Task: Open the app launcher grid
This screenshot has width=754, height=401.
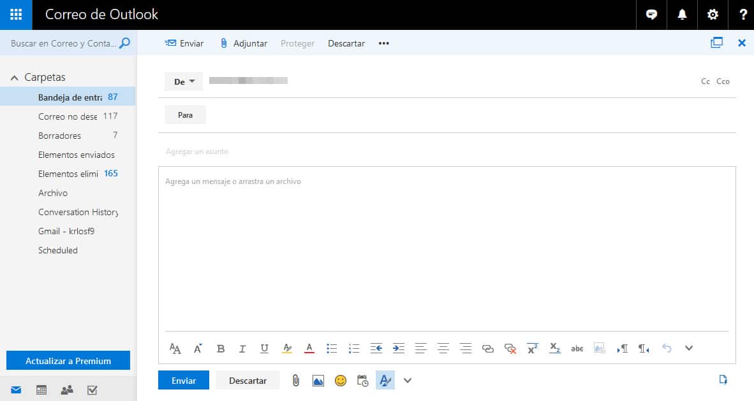Action: (x=16, y=15)
